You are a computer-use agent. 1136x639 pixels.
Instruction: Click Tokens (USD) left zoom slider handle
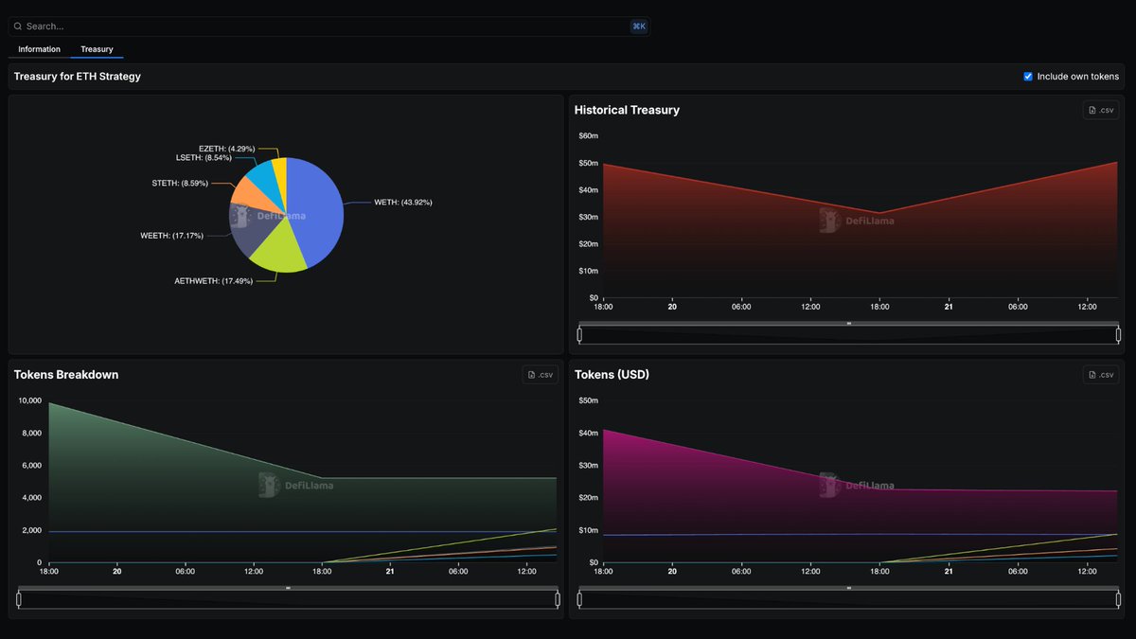coord(579,599)
